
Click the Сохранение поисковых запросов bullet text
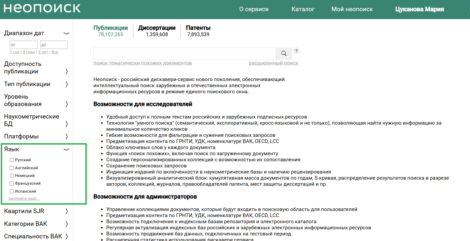[x=147, y=166]
